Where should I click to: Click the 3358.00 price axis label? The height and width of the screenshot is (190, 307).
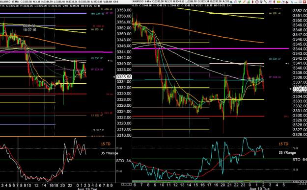click(124, 10)
